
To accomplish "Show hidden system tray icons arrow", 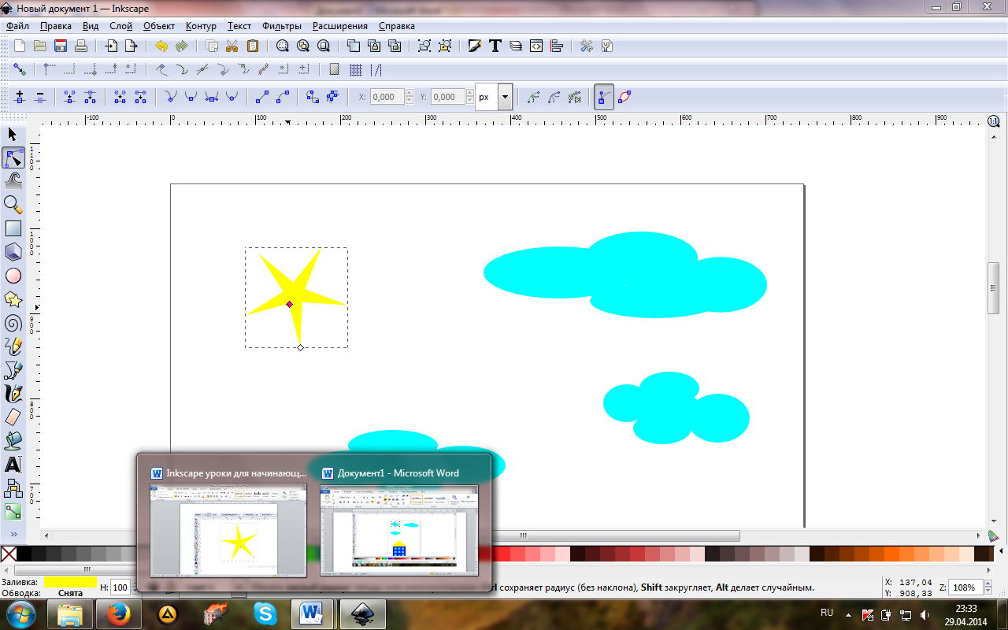I will pyautogui.click(x=848, y=614).
